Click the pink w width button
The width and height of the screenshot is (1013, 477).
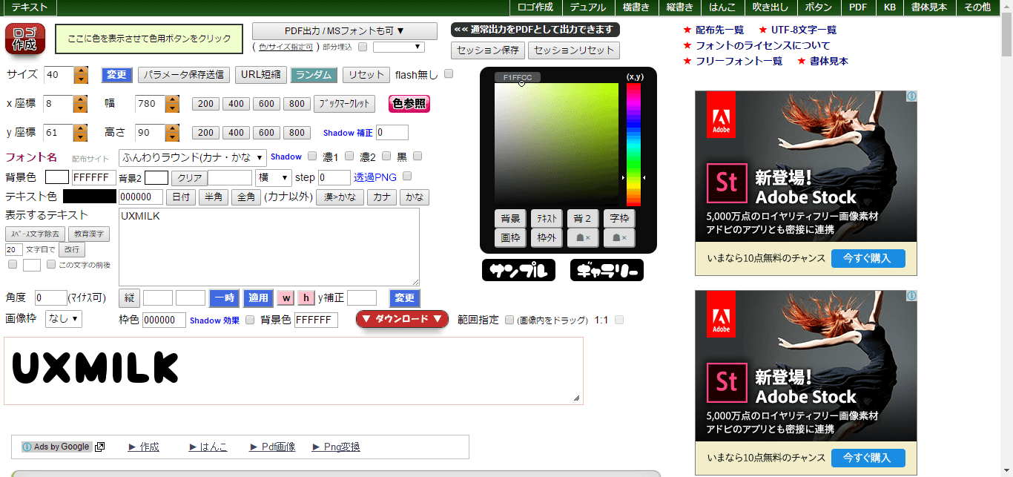(x=286, y=298)
